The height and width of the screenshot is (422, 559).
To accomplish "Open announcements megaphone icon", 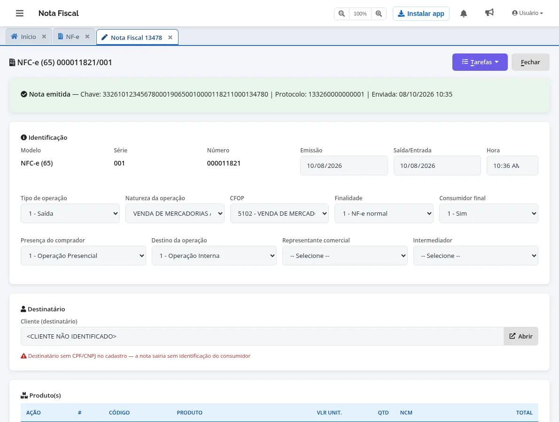I will 489,13.
